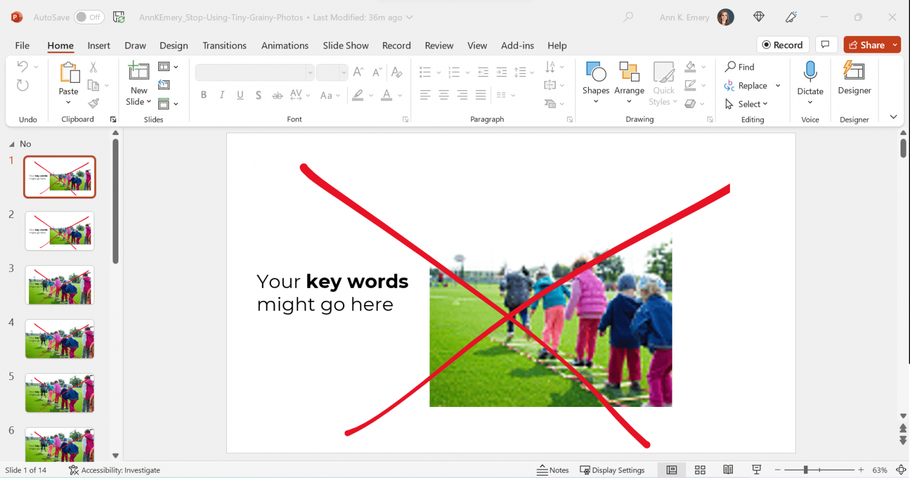
Task: Toggle AutoSave switch on
Action: click(x=89, y=17)
